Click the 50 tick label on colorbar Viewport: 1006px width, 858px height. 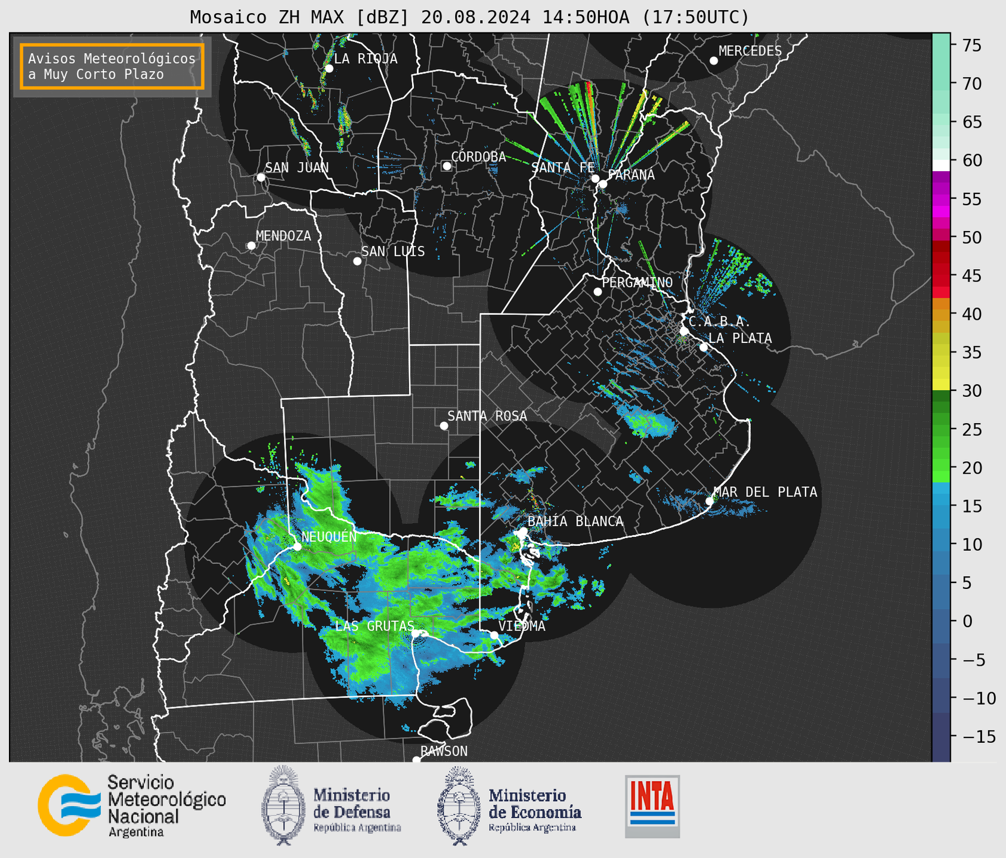972,237
